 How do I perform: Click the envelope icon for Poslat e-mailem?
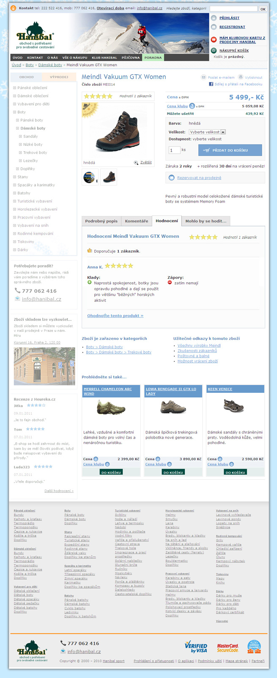(x=203, y=77)
